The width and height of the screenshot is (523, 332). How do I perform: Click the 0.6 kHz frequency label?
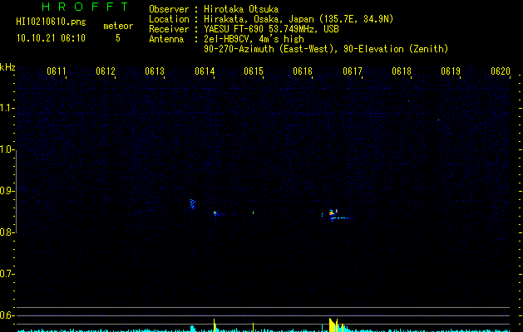(7, 315)
